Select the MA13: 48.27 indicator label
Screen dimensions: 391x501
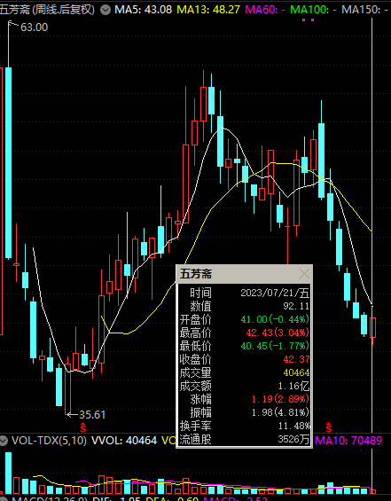point(208,10)
